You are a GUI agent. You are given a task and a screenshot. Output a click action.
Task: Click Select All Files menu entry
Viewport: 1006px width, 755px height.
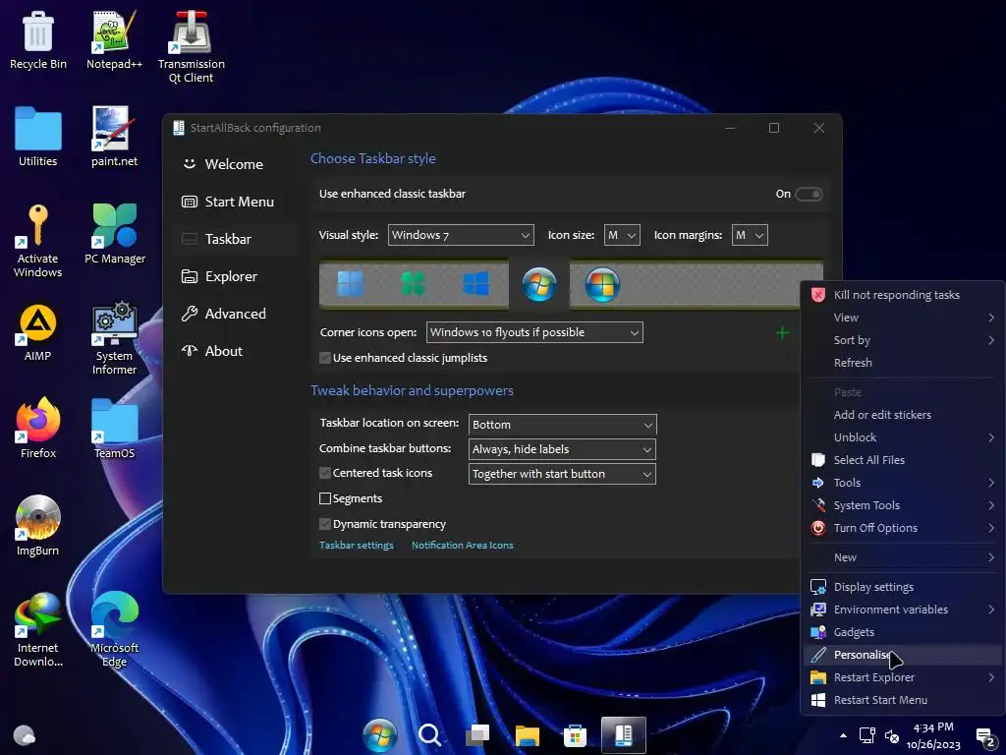(903, 460)
